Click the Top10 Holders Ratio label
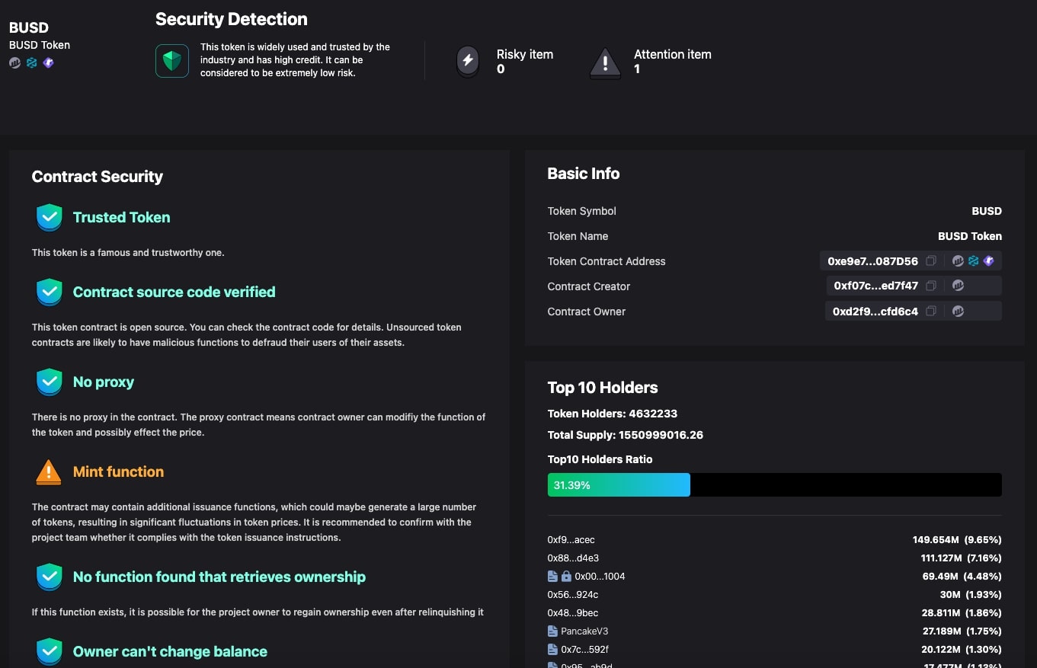1037x668 pixels. tap(600, 459)
